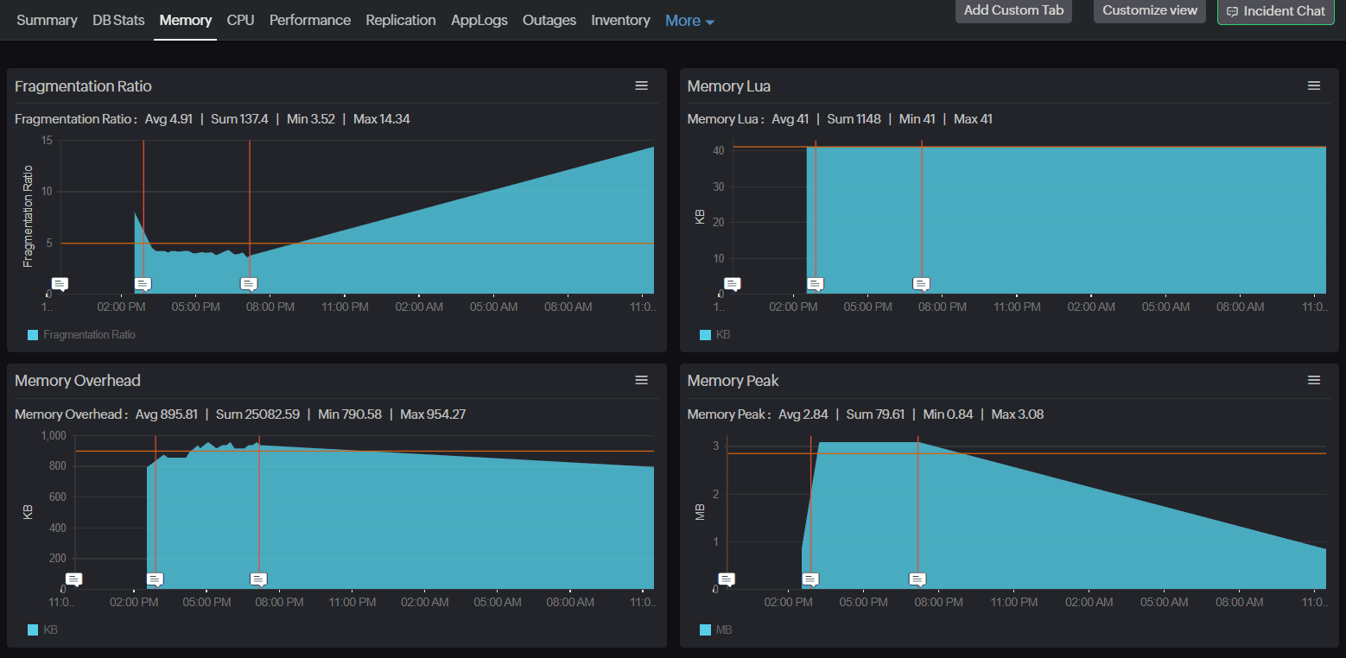The image size is (1346, 658).
Task: Switch to the DB Stats tab
Action: point(118,20)
